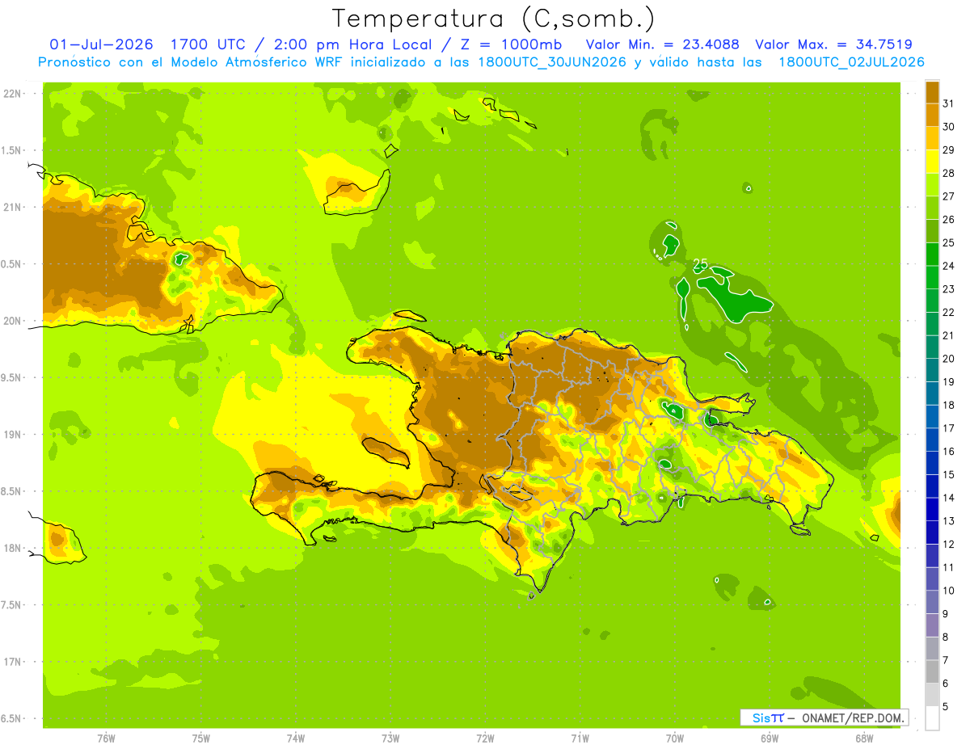This screenshot has width=970, height=749.
Task: Click legend color band between 9 and 10
Action: (x=932, y=602)
